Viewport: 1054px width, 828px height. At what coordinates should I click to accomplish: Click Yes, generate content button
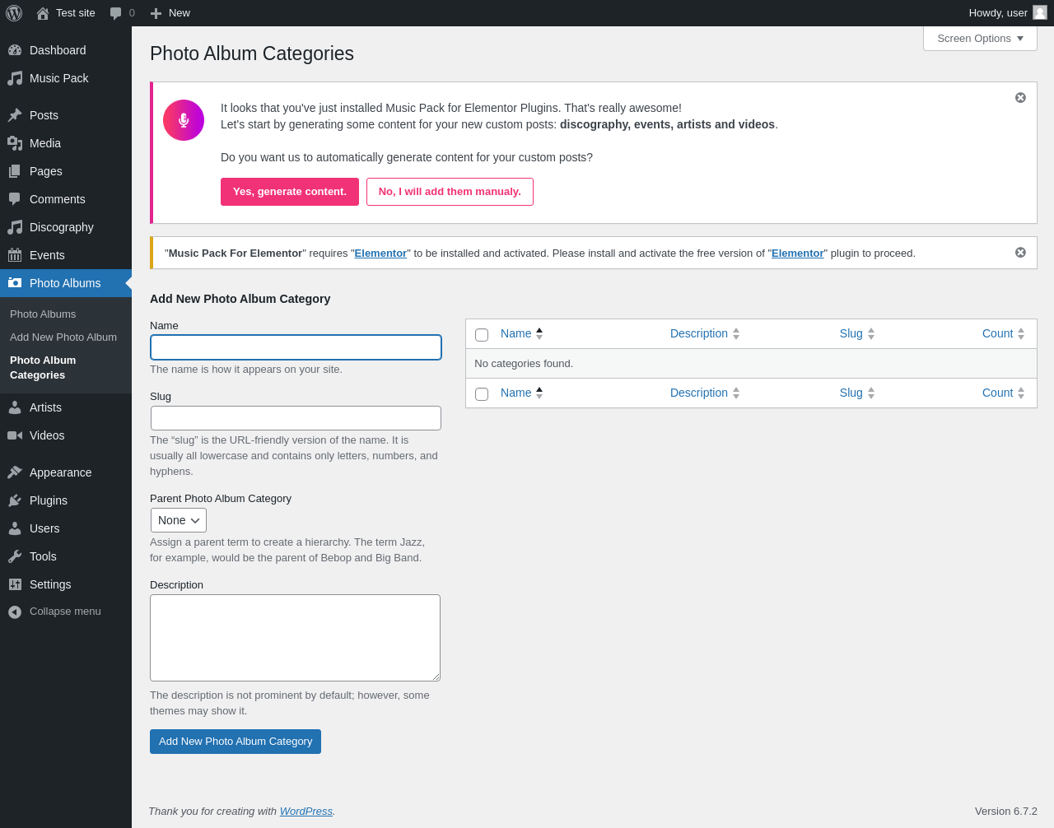(x=290, y=192)
